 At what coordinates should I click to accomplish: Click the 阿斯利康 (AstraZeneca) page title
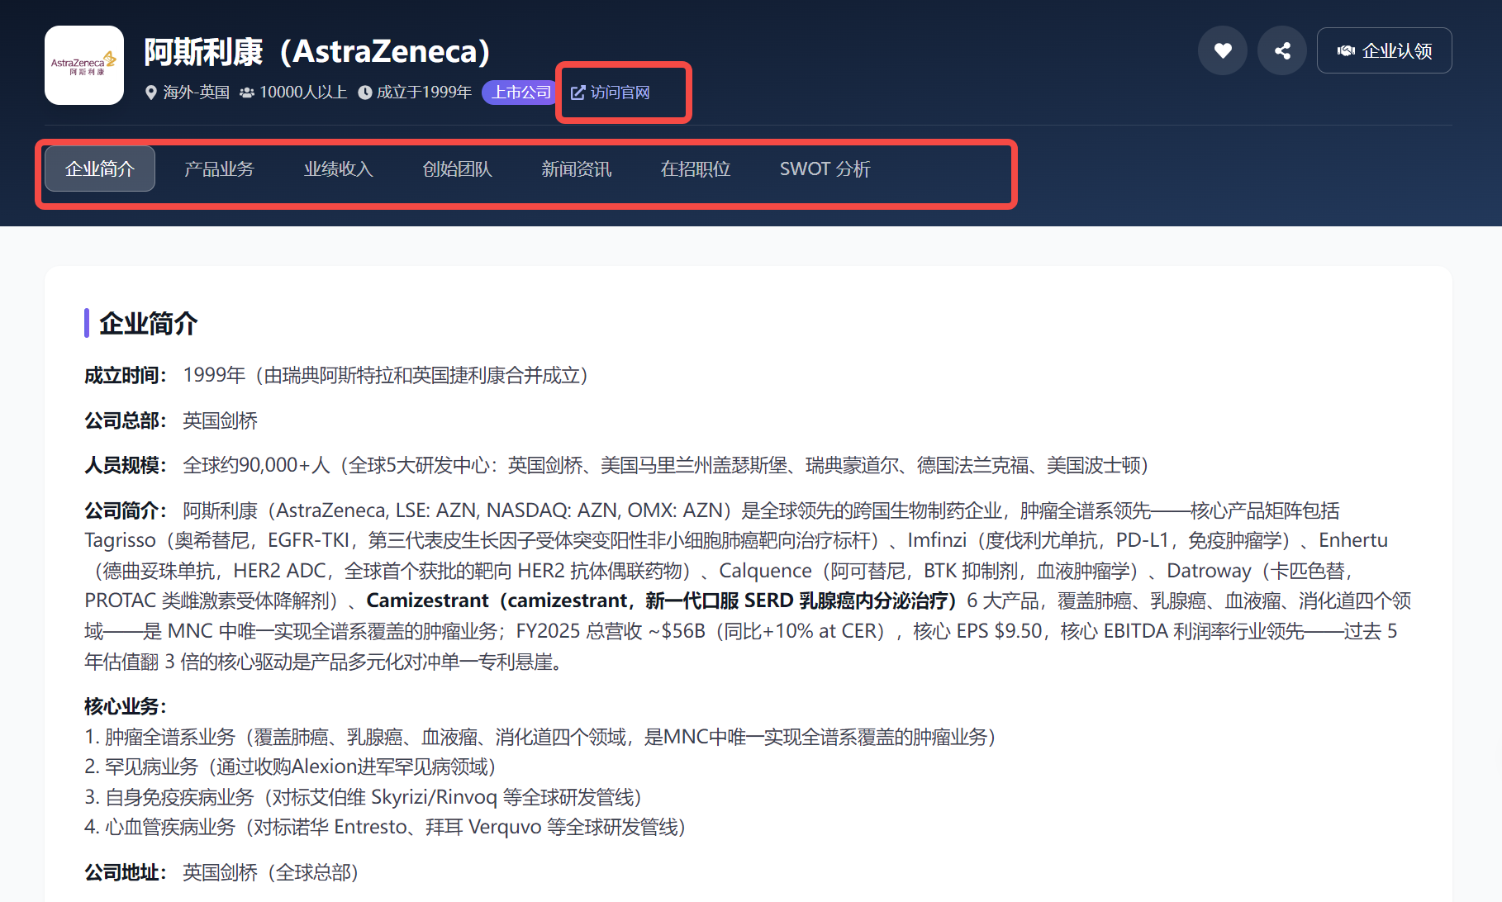tap(317, 51)
